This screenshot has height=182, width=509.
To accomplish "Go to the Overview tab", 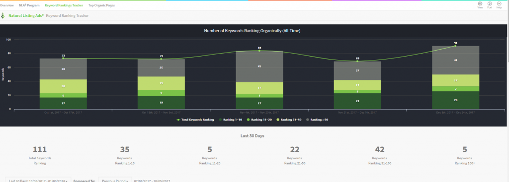I will point(7,5).
